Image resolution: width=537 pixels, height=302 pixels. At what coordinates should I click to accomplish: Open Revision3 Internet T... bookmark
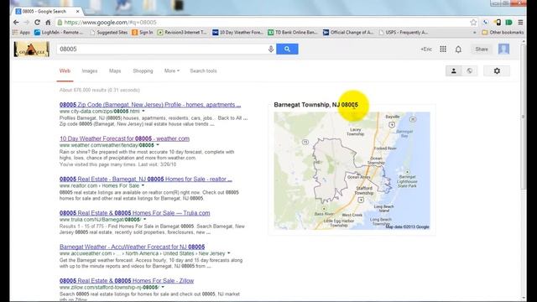click(x=182, y=32)
